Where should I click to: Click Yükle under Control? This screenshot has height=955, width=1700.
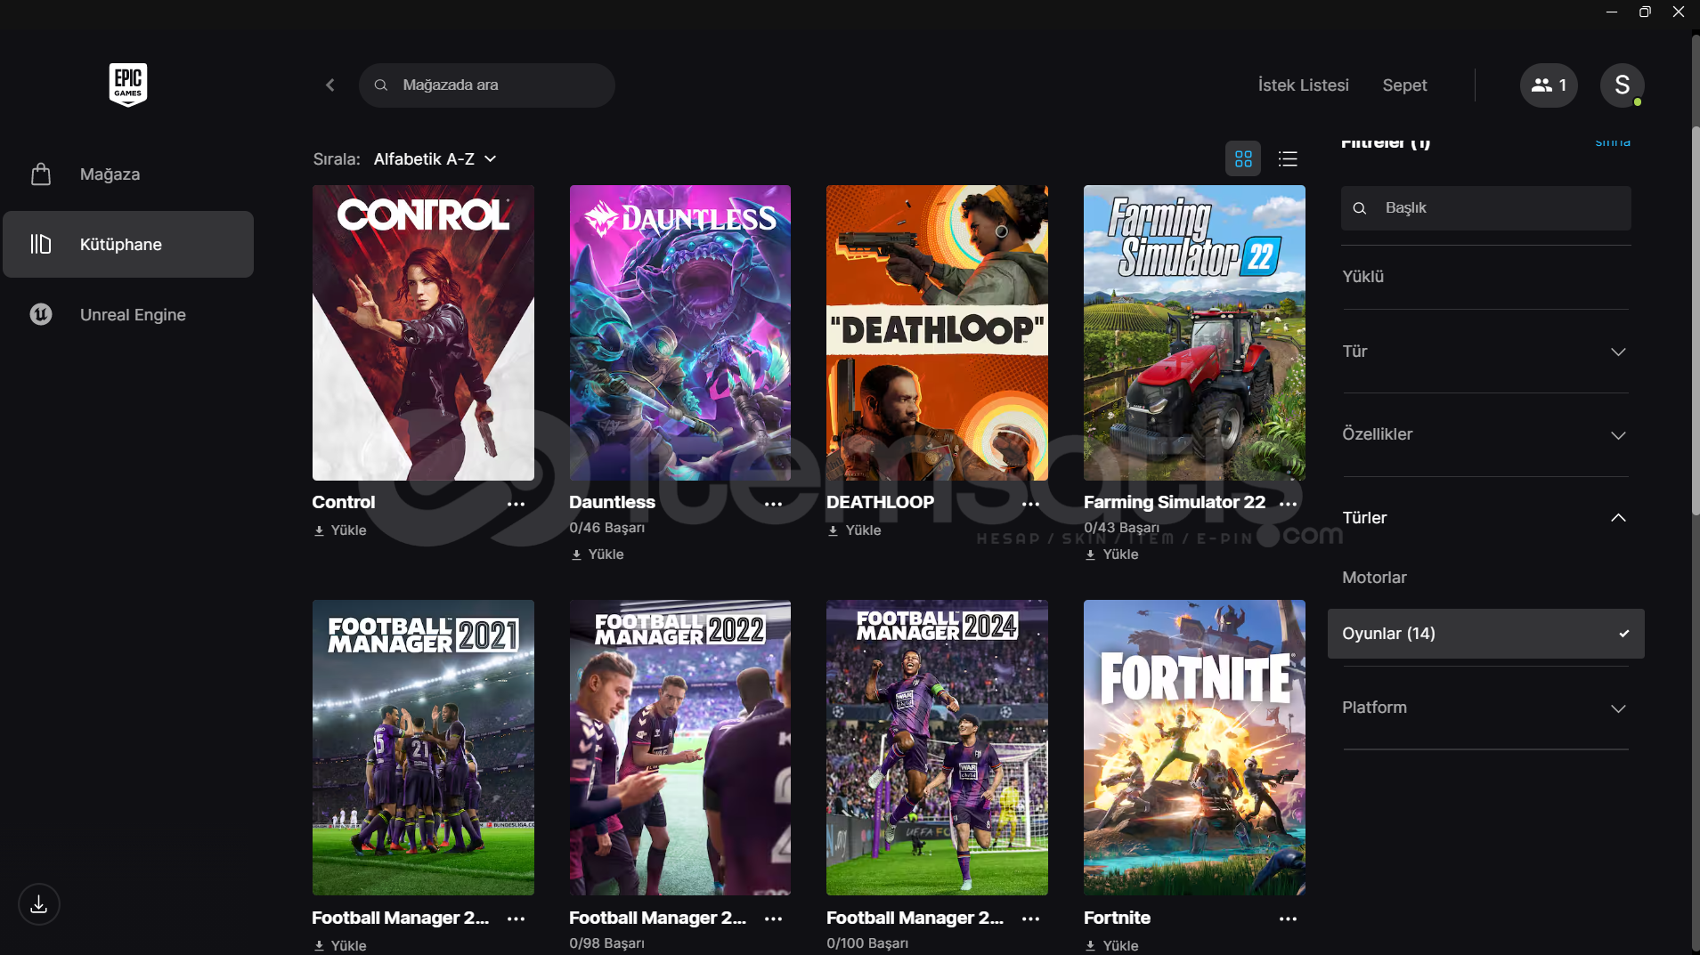click(339, 530)
